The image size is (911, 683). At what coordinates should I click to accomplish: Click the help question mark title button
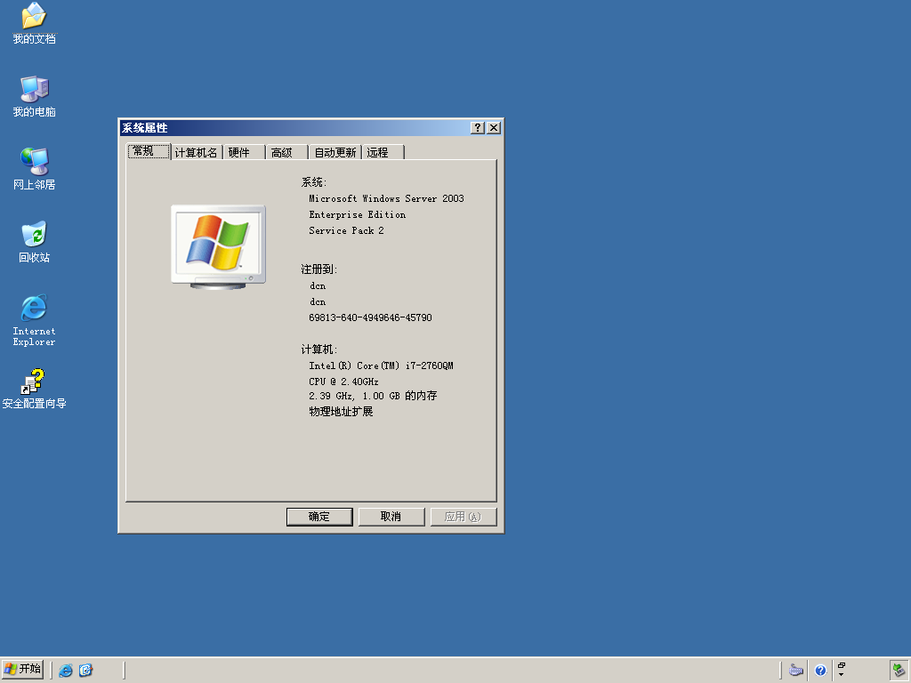click(478, 128)
